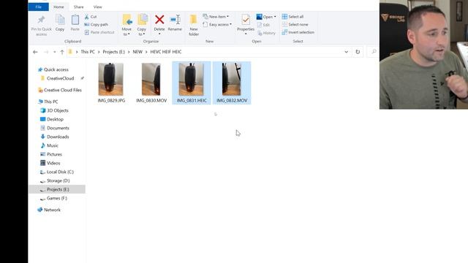The height and width of the screenshot is (263, 468).
Task: Click Projects (E:) in the address bar
Action: [114, 52]
